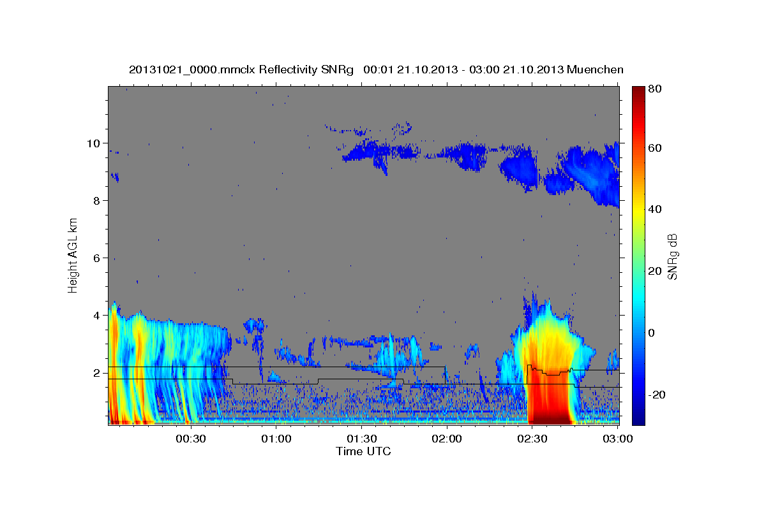Click the colorbar value 60

pyautogui.click(x=654, y=148)
